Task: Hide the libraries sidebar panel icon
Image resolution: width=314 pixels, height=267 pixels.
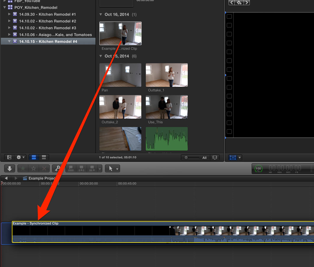Action: click(9, 157)
